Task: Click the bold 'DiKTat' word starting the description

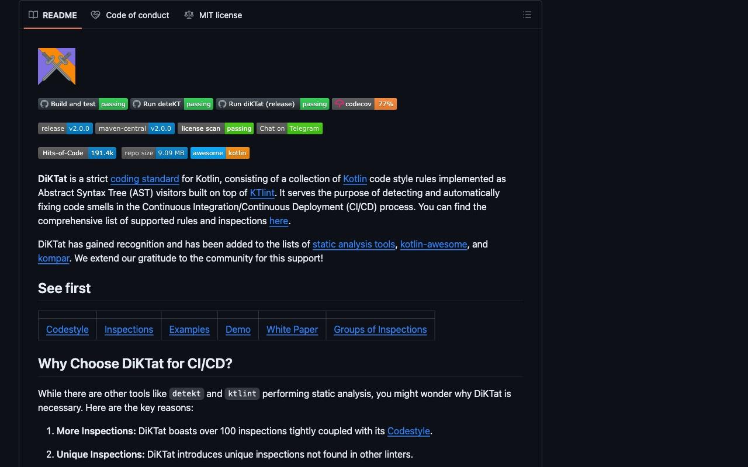Action: 53,179
